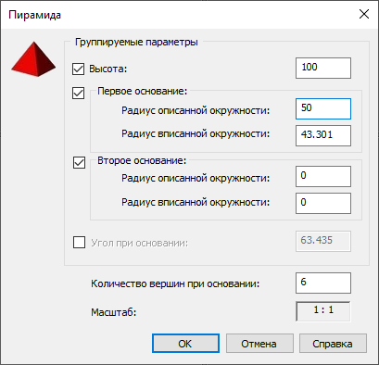Image resolution: width=379 pixels, height=365 pixels.
Task: Close the Пирамида dialog
Action: (364, 14)
